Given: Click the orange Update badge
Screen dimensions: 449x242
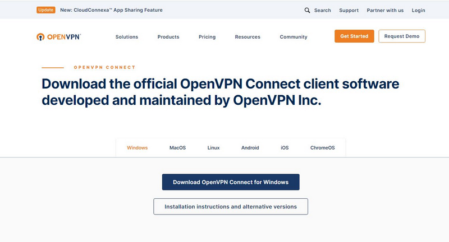Looking at the screenshot, I should coord(46,10).
